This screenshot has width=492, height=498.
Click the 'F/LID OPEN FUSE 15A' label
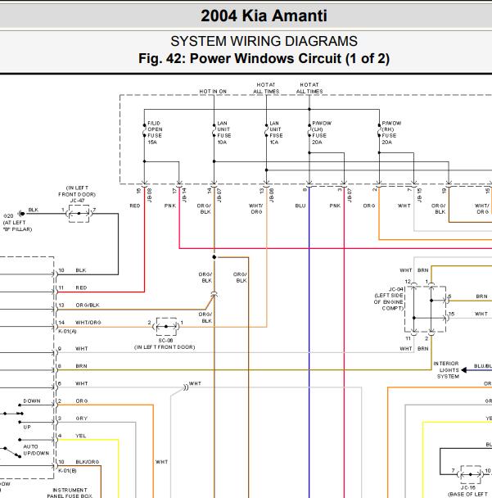click(155, 133)
